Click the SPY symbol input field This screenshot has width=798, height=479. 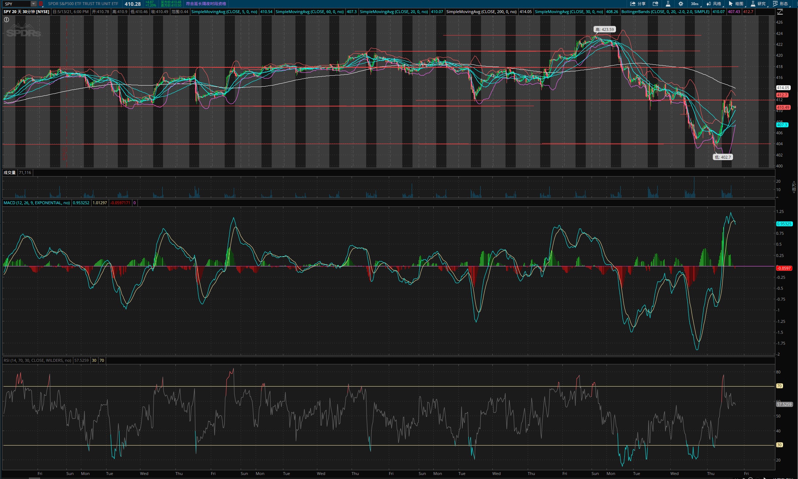[16, 4]
